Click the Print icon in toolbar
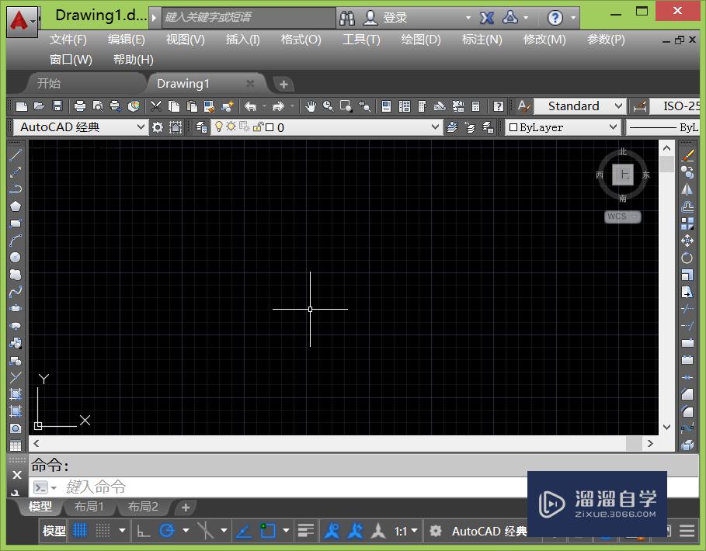Image resolution: width=706 pixels, height=551 pixels. pos(80,106)
